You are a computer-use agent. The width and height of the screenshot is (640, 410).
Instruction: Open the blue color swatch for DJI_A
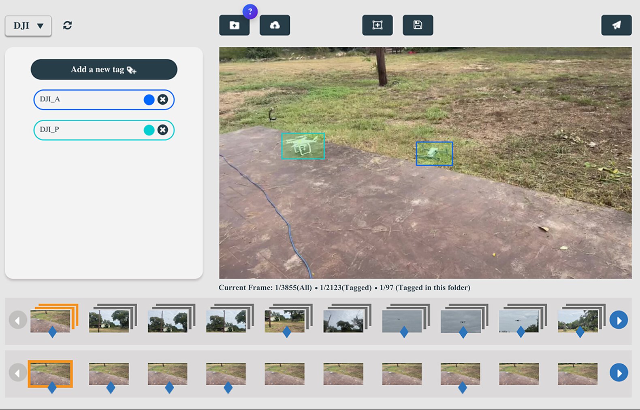149,99
